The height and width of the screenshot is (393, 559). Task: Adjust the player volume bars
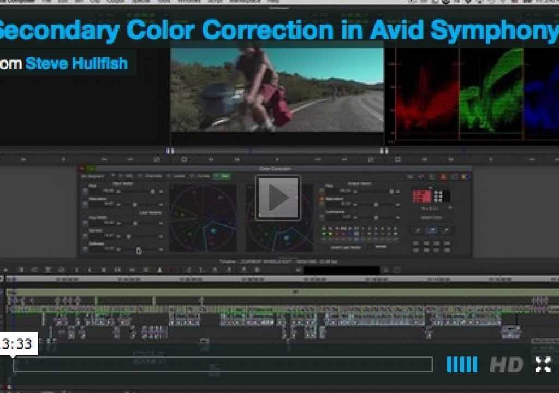[x=462, y=365]
